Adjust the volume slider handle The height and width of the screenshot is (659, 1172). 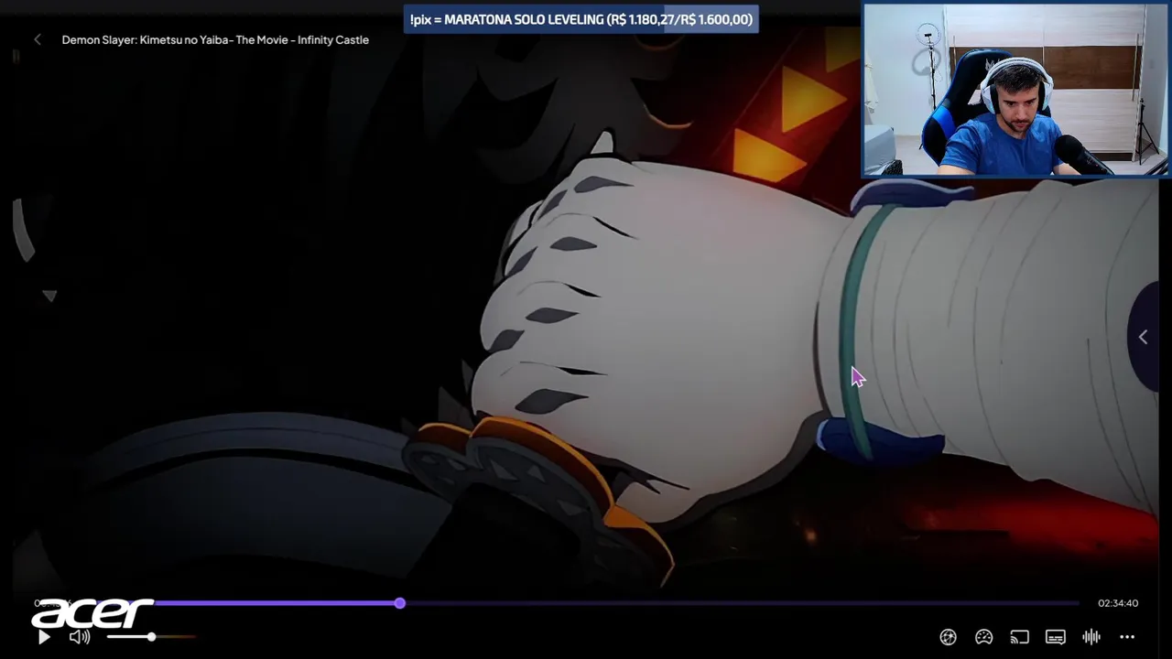tap(151, 637)
